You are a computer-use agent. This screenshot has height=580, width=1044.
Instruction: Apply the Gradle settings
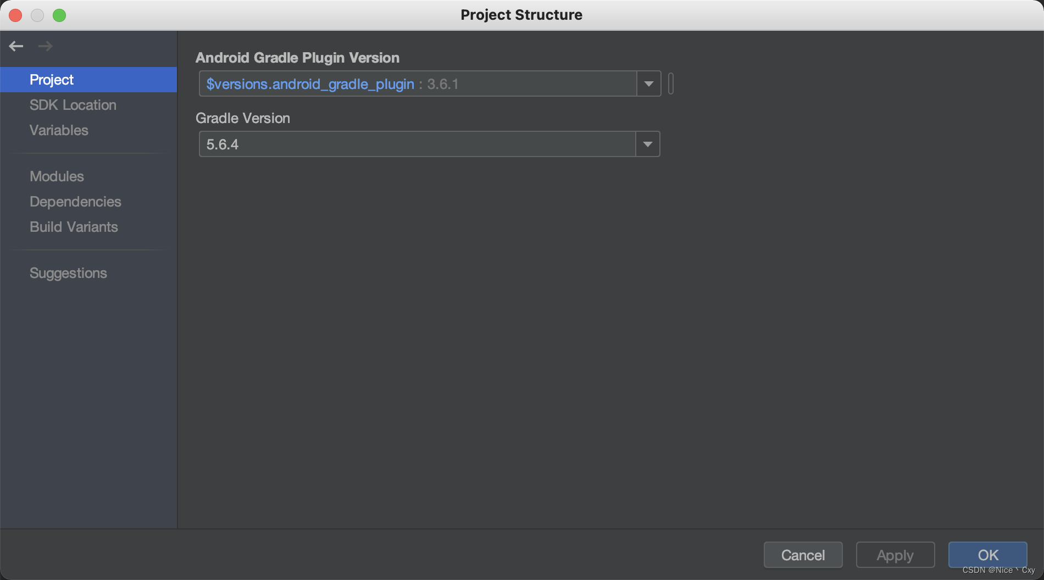(895, 555)
